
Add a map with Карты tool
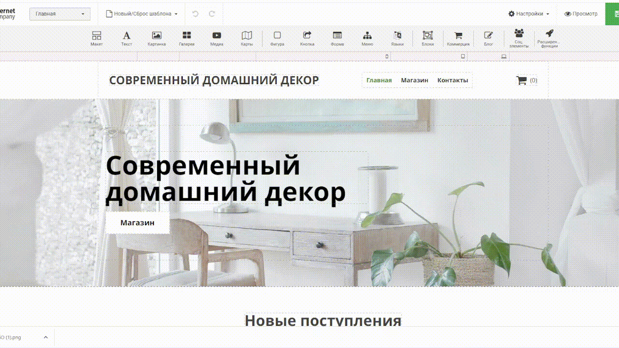[x=247, y=38]
